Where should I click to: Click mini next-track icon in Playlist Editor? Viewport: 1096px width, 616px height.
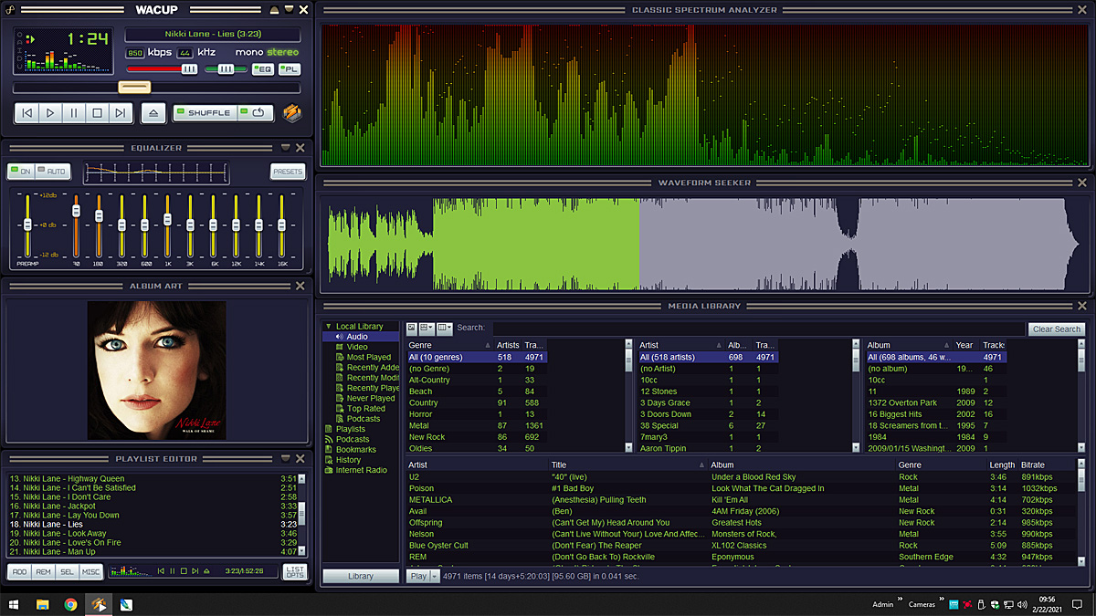(x=195, y=571)
